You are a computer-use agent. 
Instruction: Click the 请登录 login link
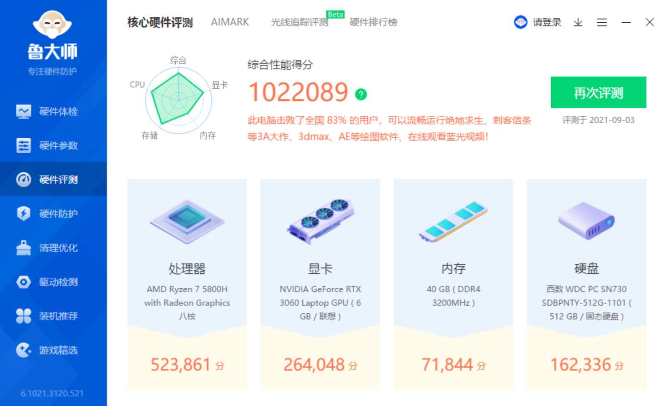[x=547, y=22]
